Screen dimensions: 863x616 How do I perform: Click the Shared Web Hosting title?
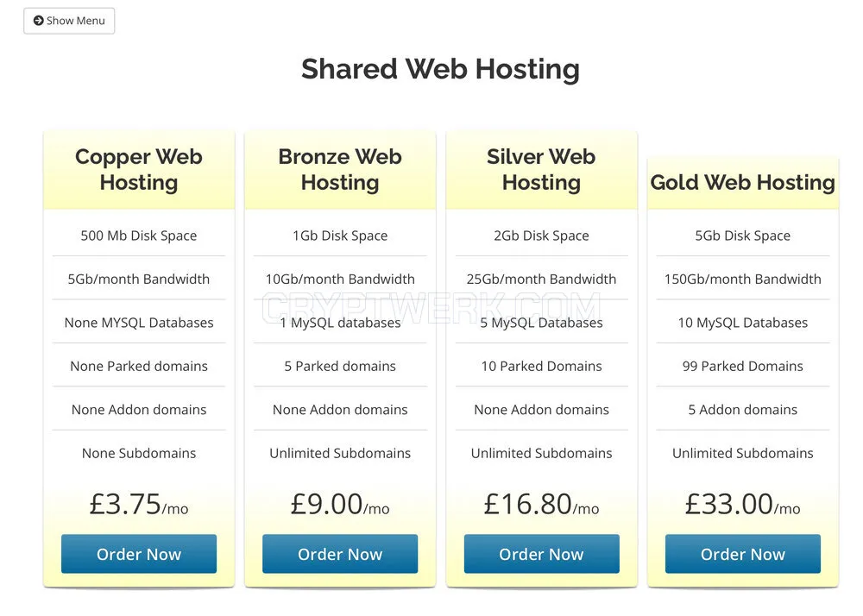440,69
